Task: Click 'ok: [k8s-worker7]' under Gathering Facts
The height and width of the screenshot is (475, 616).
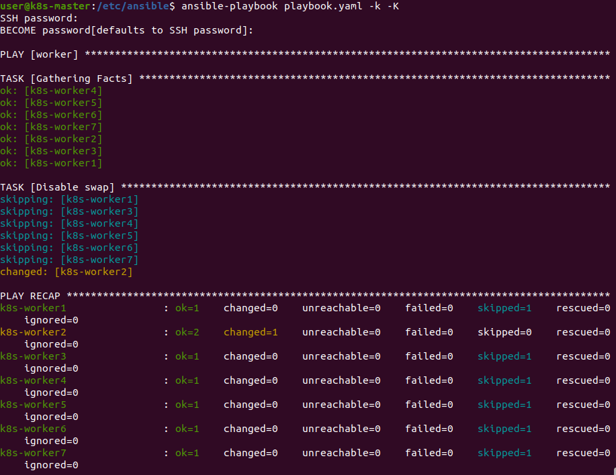Action: pos(51,127)
